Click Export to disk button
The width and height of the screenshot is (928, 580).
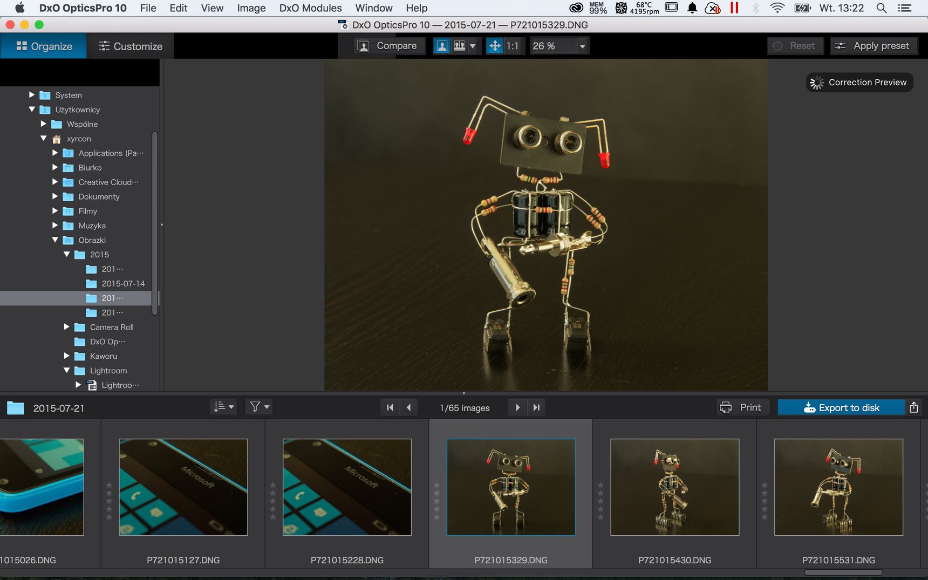tap(841, 408)
